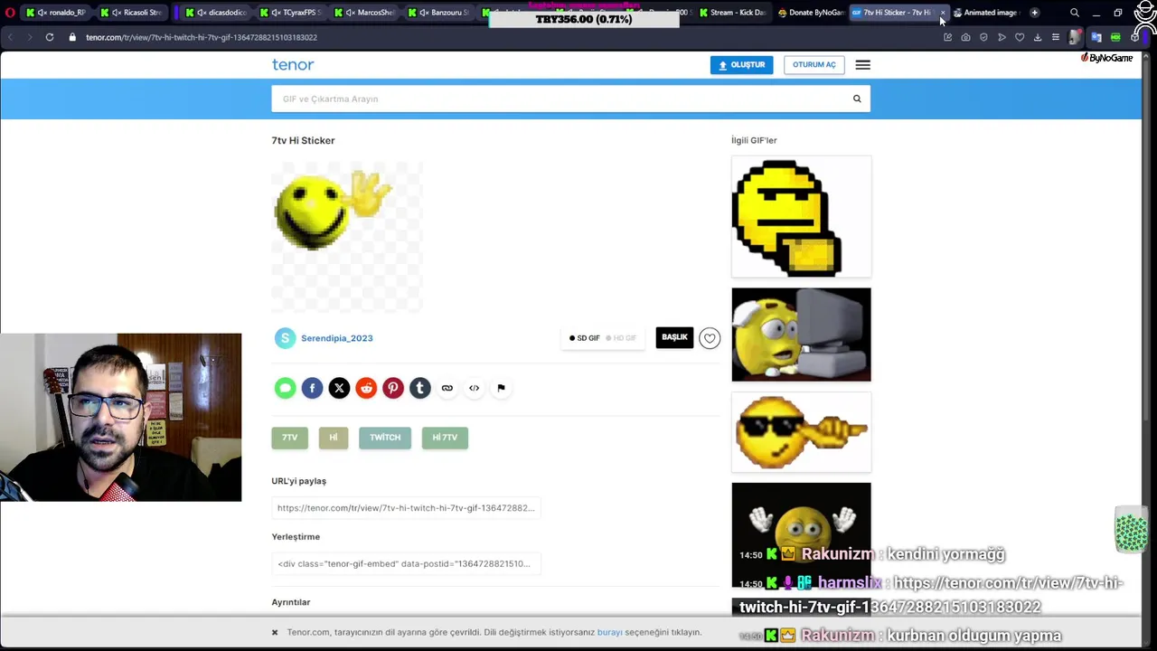Share sticker on Tumblr
This screenshot has height=651, width=1157.
coord(420,388)
